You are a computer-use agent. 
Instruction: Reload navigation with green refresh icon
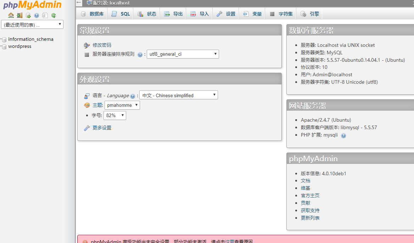(x=53, y=15)
